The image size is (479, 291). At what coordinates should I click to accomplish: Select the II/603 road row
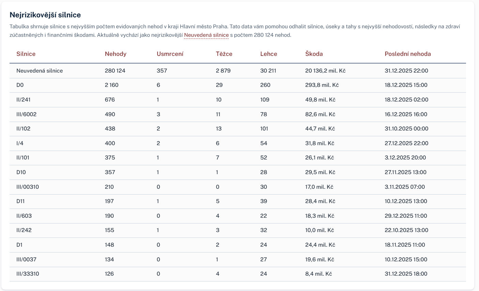(x=238, y=216)
